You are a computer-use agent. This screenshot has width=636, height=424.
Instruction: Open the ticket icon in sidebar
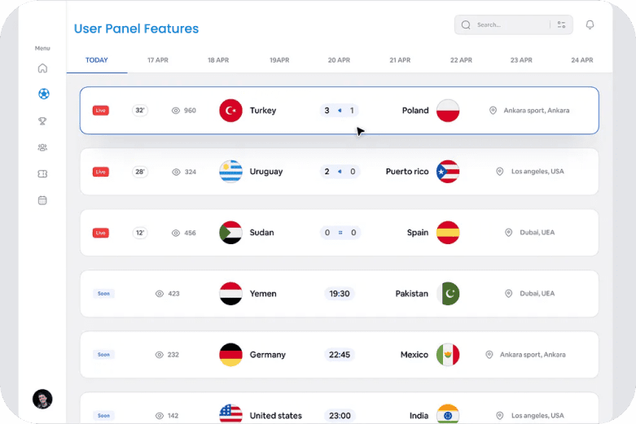point(42,174)
